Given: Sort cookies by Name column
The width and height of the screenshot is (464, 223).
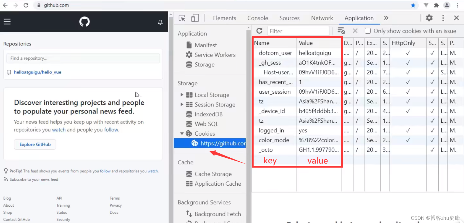Looking at the screenshot, I should pos(275,43).
